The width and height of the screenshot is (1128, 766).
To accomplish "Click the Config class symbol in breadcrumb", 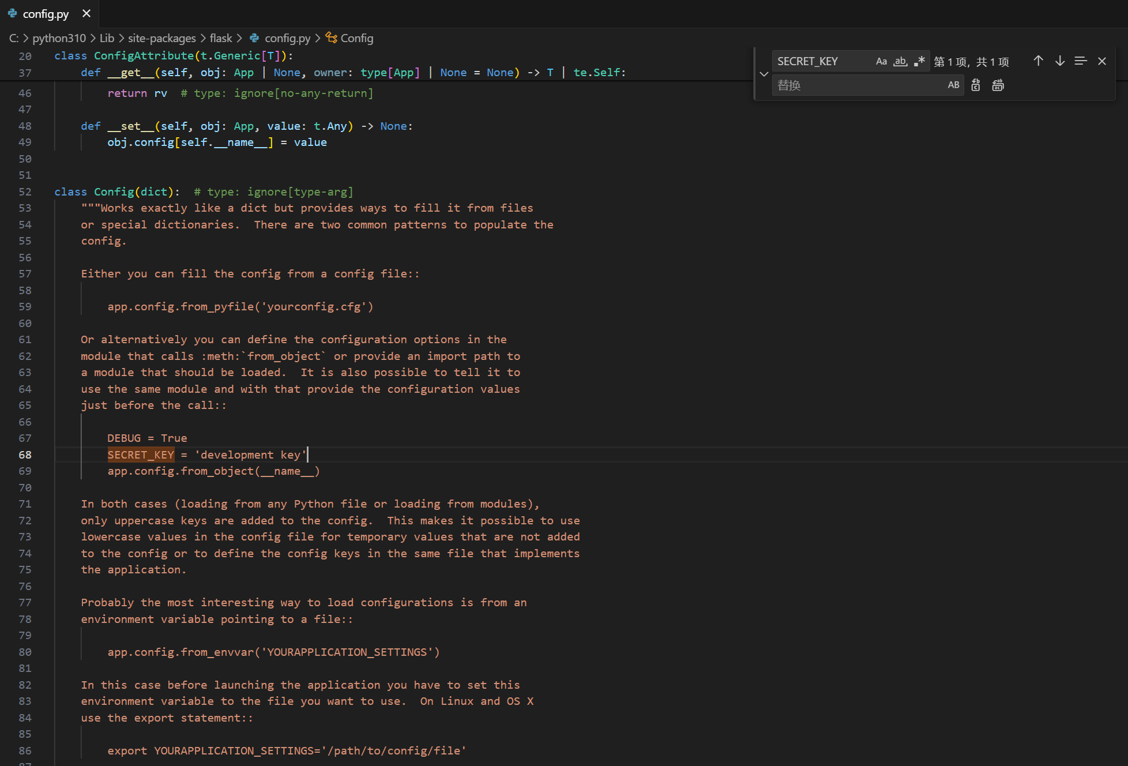I will [x=356, y=38].
